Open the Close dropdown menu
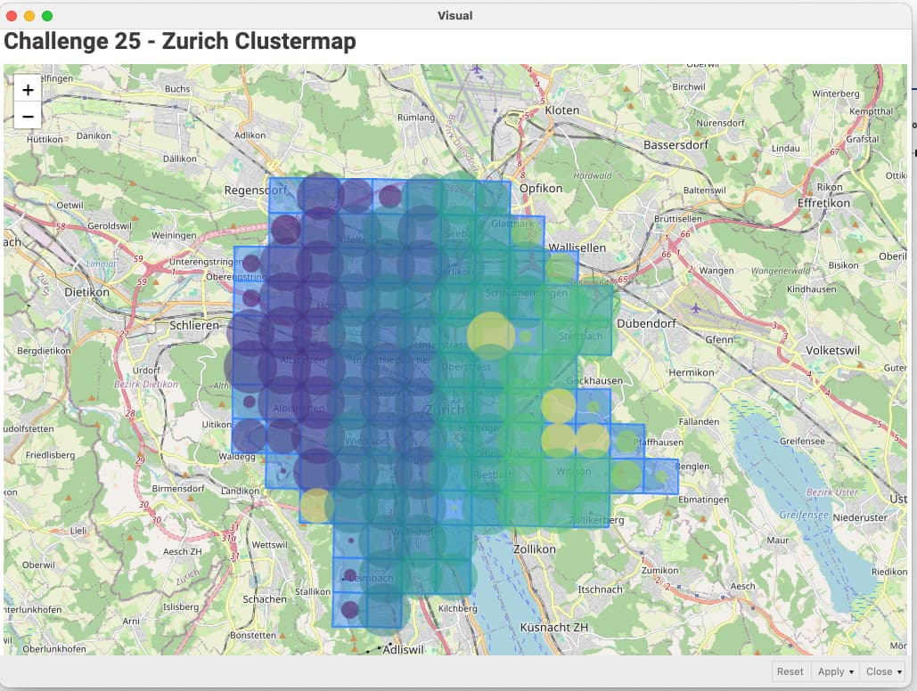917x691 pixels. coord(884,671)
